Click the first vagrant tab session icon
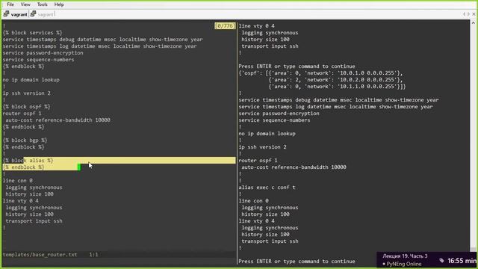Viewport: 478px width, 269px height. [6, 14]
